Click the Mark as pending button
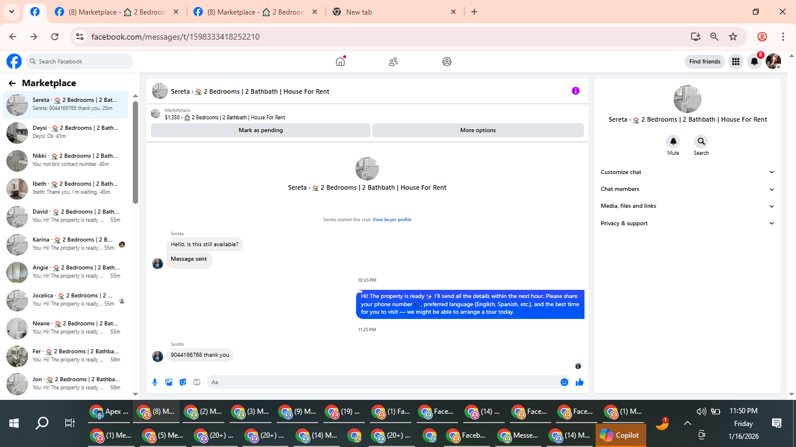The height and width of the screenshot is (447, 796). click(260, 130)
